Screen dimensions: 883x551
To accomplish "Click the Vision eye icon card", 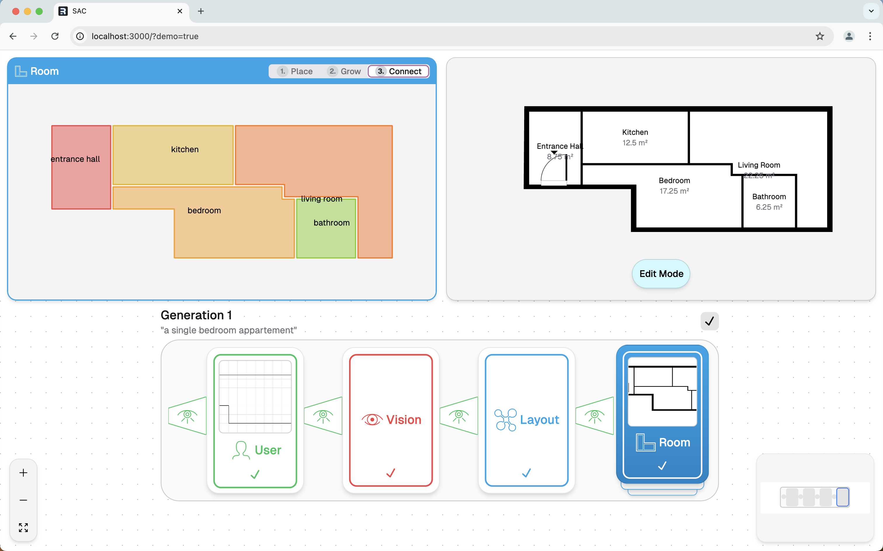I will (391, 420).
